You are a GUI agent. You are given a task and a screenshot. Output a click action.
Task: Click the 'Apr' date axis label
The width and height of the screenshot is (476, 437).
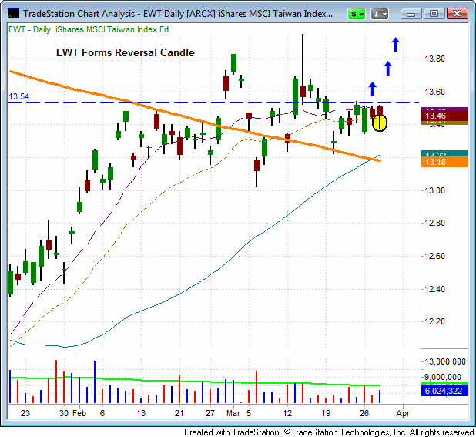[403, 413]
